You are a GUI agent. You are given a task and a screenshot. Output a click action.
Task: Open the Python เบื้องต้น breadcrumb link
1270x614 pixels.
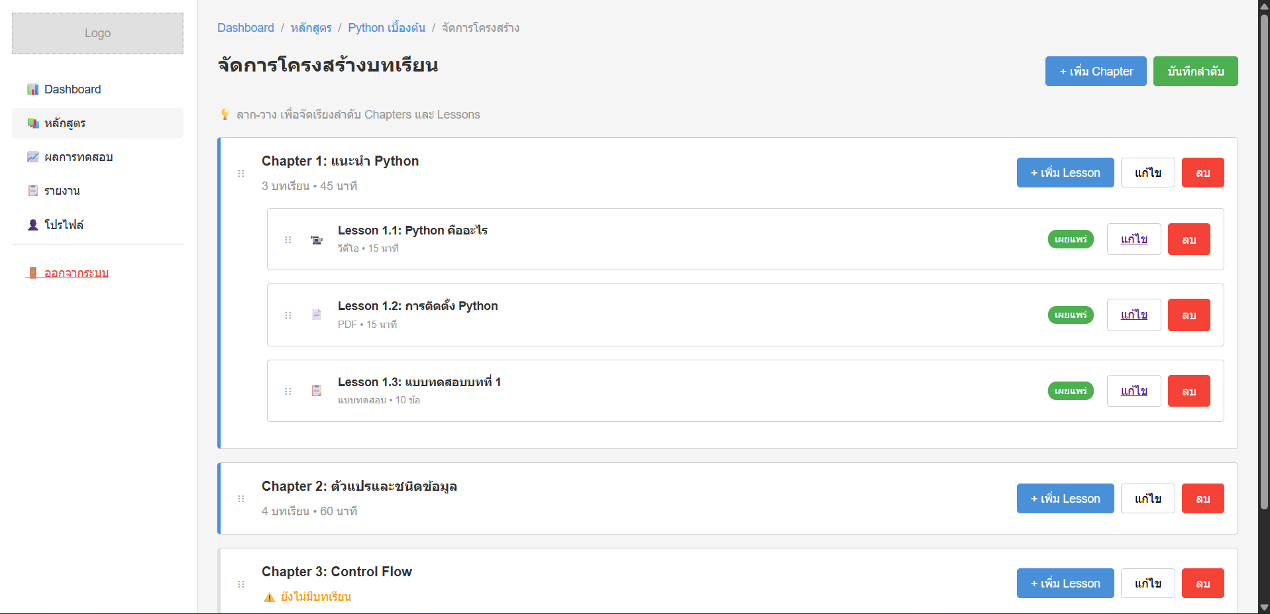387,27
